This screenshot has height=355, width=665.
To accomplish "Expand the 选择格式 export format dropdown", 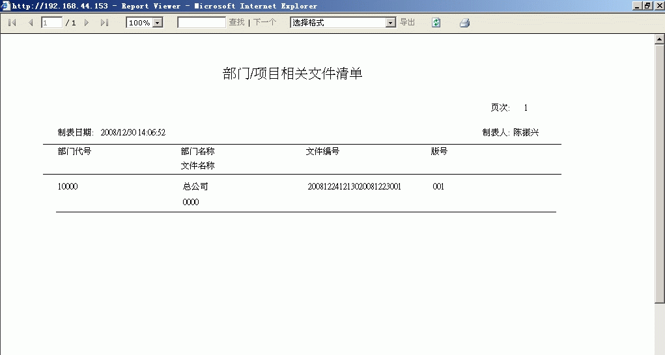I will pyautogui.click(x=391, y=23).
